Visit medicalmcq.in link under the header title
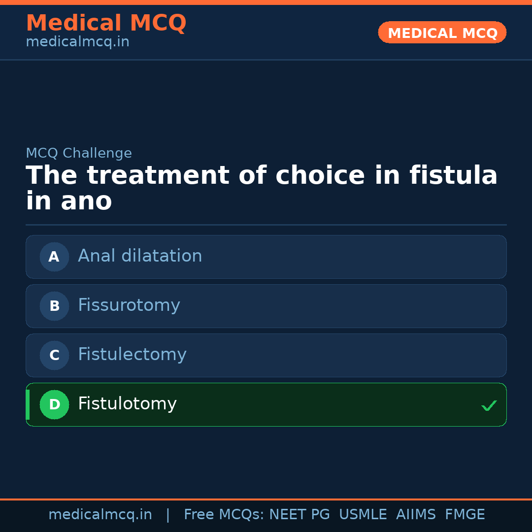532x532 pixels. tap(77, 42)
